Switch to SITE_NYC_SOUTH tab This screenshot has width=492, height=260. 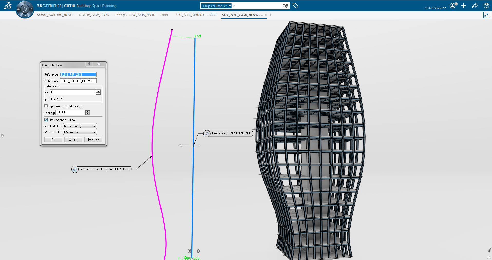click(196, 15)
